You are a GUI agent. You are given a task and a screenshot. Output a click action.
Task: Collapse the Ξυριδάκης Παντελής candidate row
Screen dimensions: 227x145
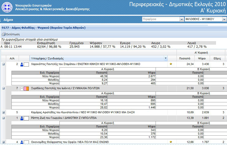coord(4,88)
